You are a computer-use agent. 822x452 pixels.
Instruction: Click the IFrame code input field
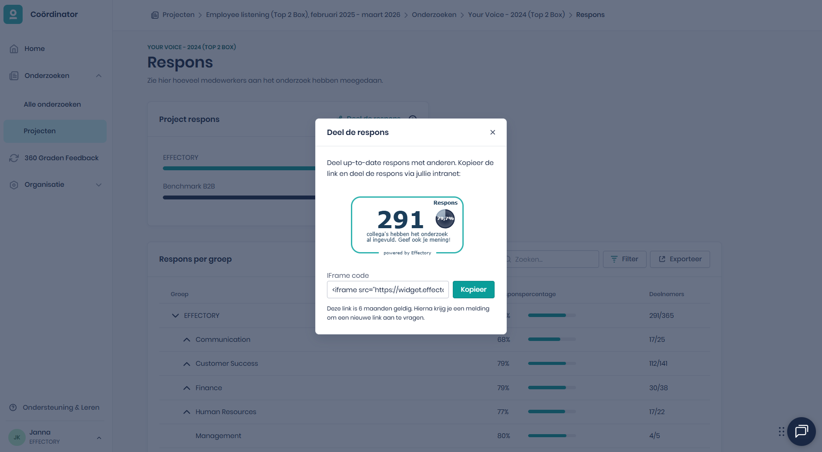[387, 290]
